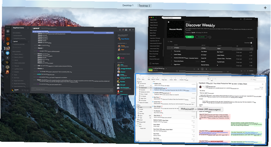The image size is (271, 147).
Task: Go back with Spotify's back arrow
Action: coord(156,18)
